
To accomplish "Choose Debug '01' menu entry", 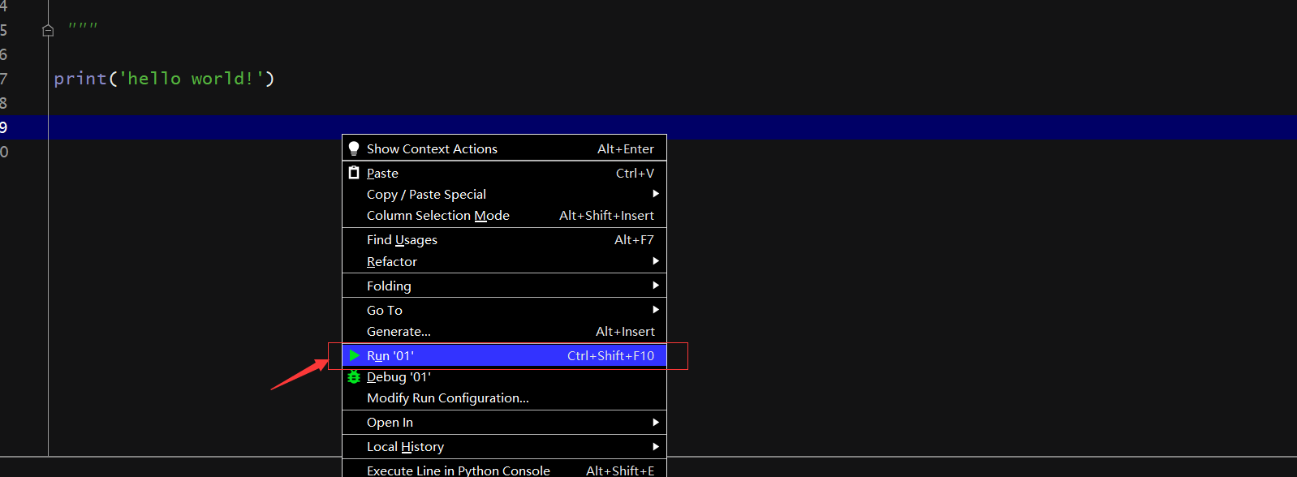I will tap(504, 376).
